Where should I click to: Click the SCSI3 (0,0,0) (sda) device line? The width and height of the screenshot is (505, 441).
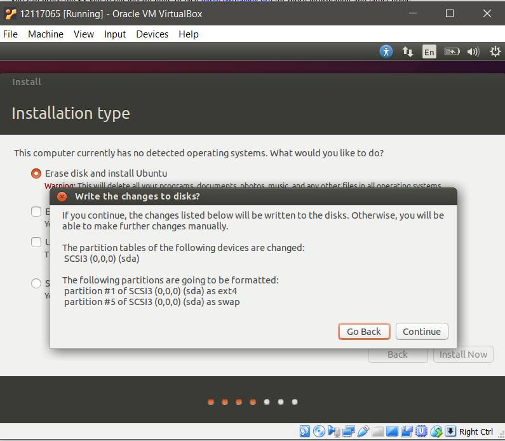(x=102, y=259)
